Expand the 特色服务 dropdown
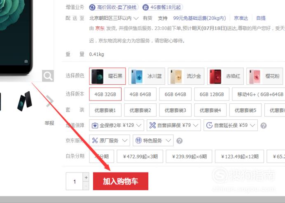Image resolution: width=285 pixels, height=203 pixels. [x=153, y=140]
